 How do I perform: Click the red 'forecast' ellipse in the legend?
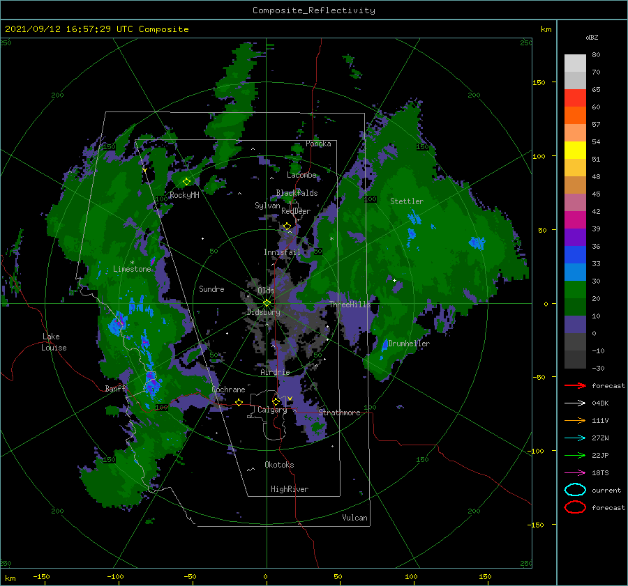click(x=575, y=507)
